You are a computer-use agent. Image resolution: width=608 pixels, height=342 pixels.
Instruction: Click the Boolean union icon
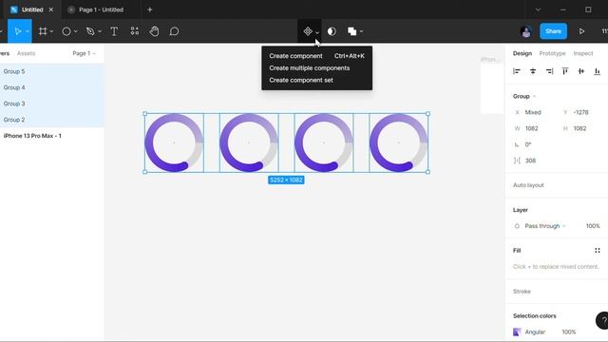[352, 31]
